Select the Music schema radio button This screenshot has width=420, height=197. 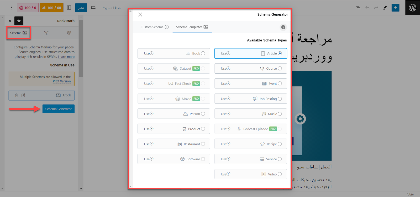pos(280,114)
